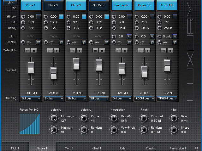Click the Misc Delay knob
This screenshot has width=202, height=151.
(x=174, y=118)
